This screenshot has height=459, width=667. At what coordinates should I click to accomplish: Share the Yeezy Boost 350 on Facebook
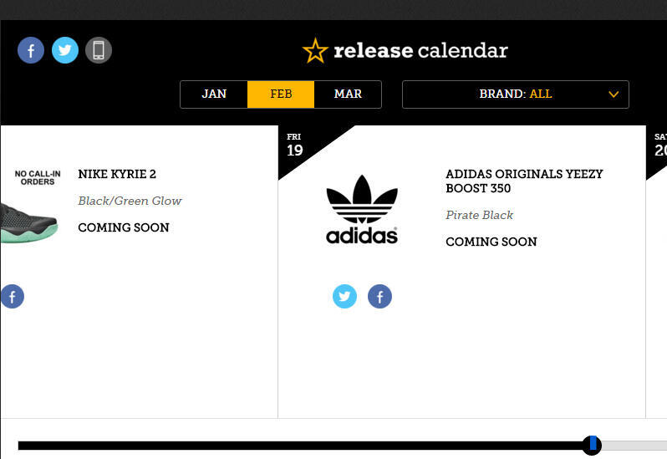(379, 296)
